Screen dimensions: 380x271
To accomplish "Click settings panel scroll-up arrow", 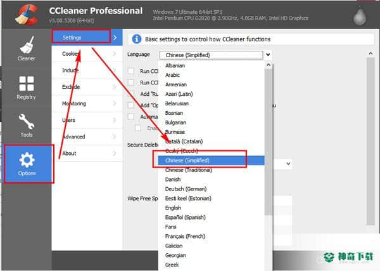I will [x=370, y=53].
